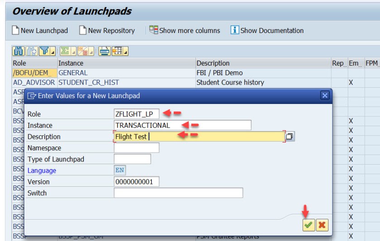380x241 pixels.
Task: Click the empty Namespace input field
Action: [x=137, y=148]
